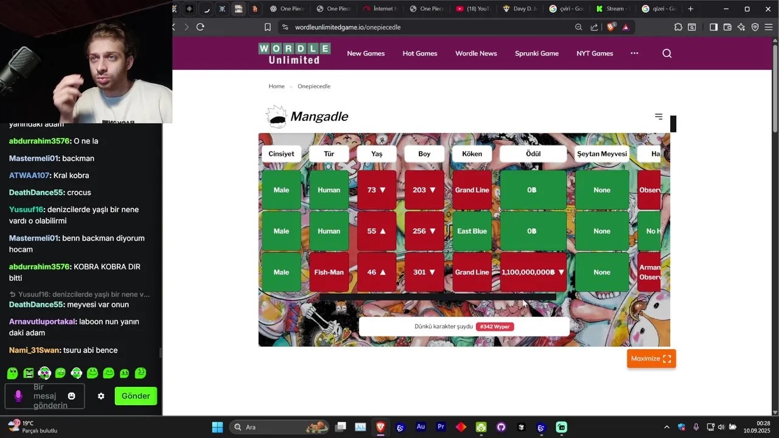Viewport: 779px width, 438px height.
Task: Insert the angry green emote
Action: 29,373
